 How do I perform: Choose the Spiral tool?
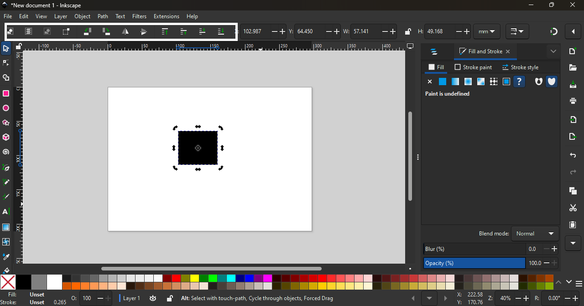(x=6, y=152)
